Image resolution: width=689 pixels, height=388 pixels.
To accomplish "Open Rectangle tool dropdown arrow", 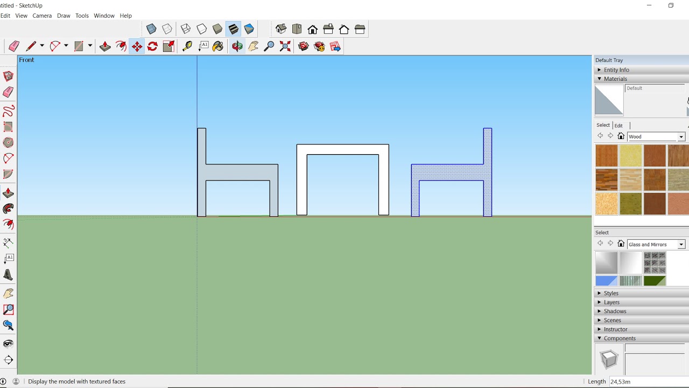I will click(x=90, y=46).
